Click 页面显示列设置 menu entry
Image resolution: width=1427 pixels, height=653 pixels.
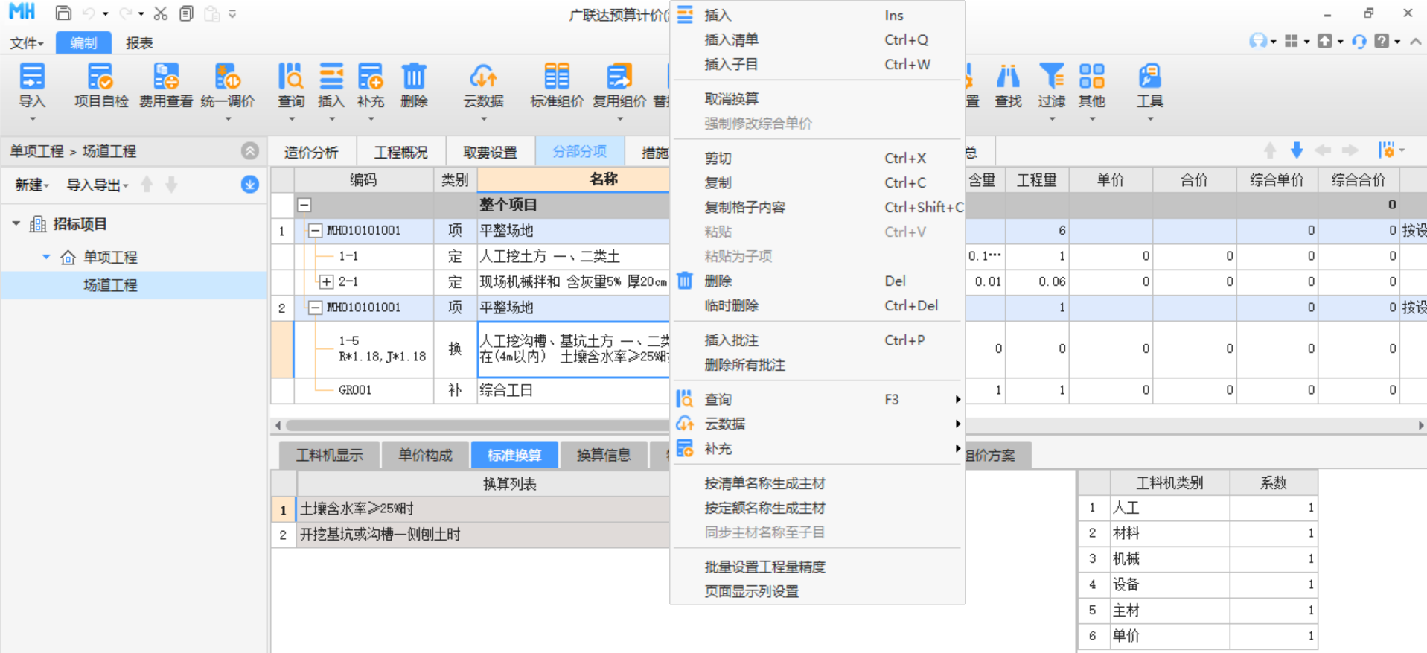751,592
